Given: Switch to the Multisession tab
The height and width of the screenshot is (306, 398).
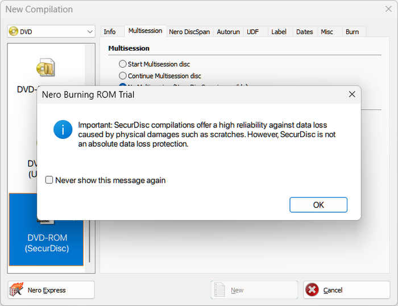Looking at the screenshot, I should pyautogui.click(x=145, y=31).
